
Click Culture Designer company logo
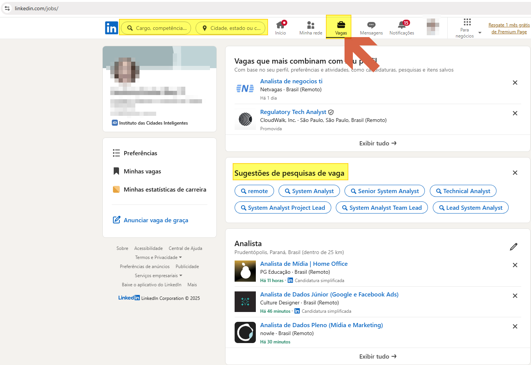point(245,302)
